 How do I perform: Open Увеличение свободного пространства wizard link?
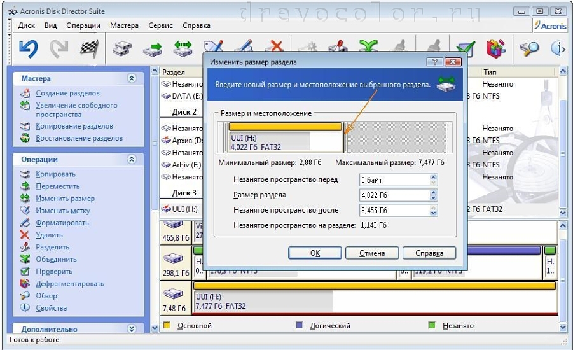(76, 109)
